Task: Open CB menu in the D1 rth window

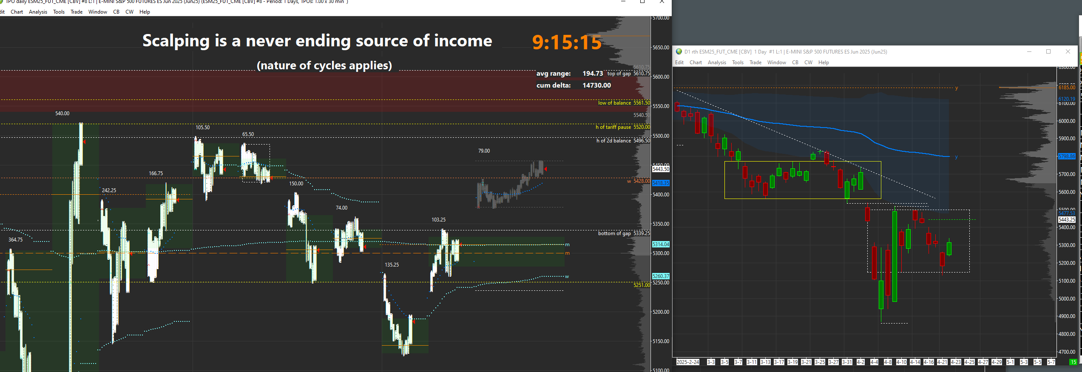Action: pos(795,62)
